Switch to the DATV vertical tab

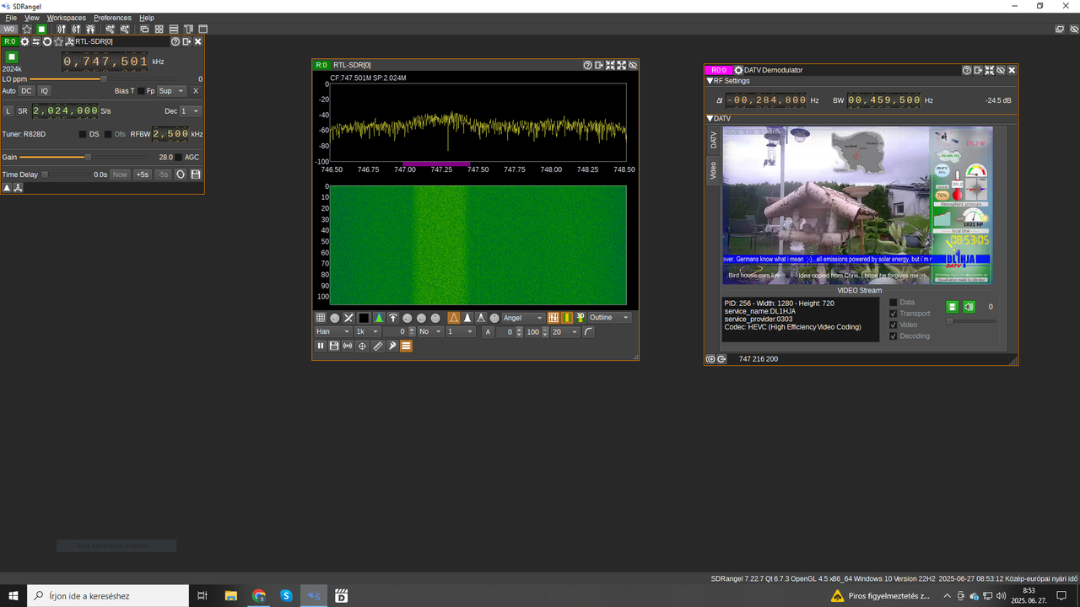(713, 140)
